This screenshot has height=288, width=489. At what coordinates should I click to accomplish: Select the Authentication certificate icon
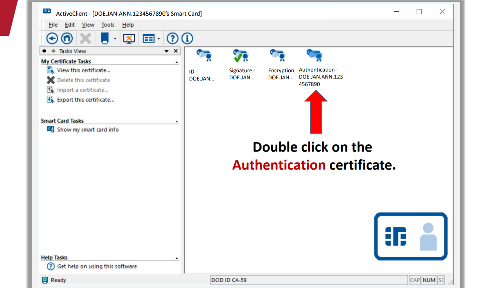(315, 56)
